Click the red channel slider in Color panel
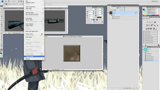Image resolution: width=160 pixels, height=90 pixels. 151,9
